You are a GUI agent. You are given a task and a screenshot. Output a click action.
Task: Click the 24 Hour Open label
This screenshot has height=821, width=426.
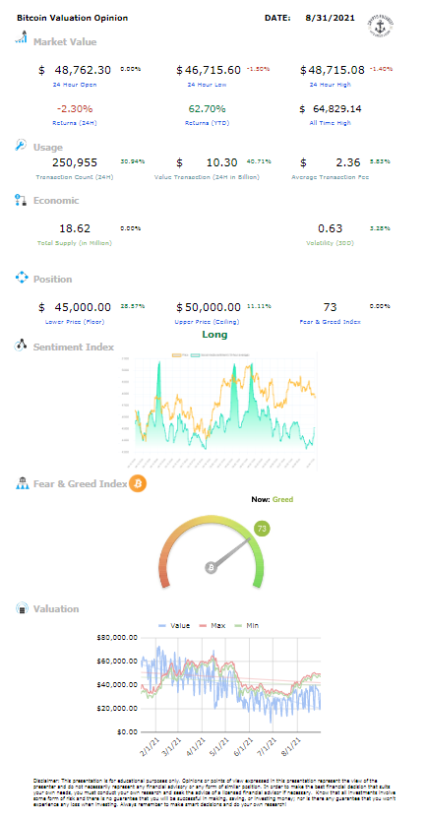pyautogui.click(x=74, y=85)
